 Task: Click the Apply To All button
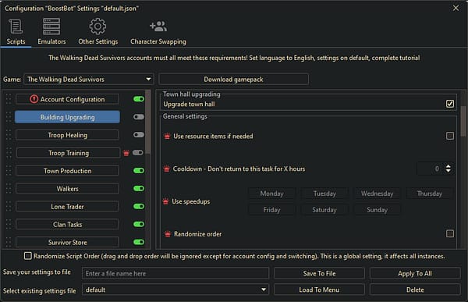tap(415, 273)
